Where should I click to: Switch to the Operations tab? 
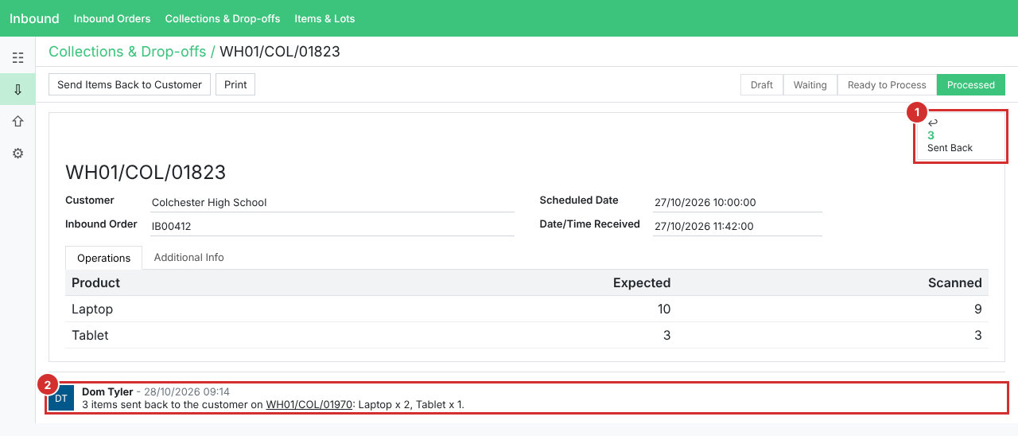coord(103,258)
